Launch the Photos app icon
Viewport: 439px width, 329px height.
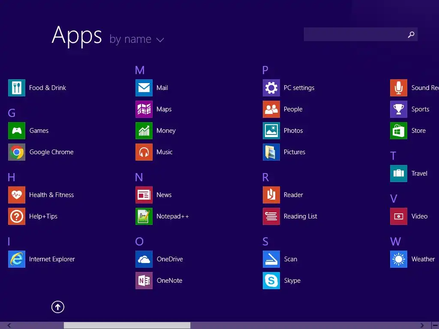pyautogui.click(x=271, y=131)
